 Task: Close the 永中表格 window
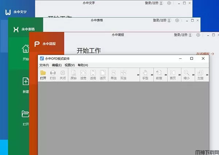(x=197, y=20)
